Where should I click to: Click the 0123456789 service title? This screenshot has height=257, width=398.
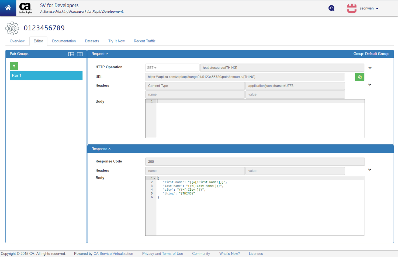pos(44,28)
